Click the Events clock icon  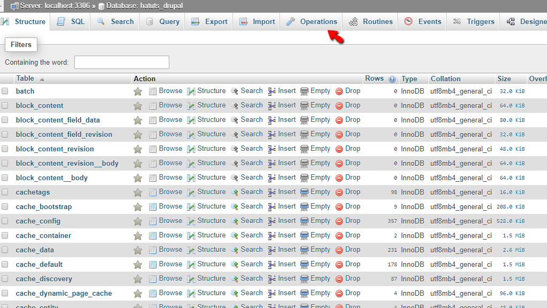tap(408, 21)
